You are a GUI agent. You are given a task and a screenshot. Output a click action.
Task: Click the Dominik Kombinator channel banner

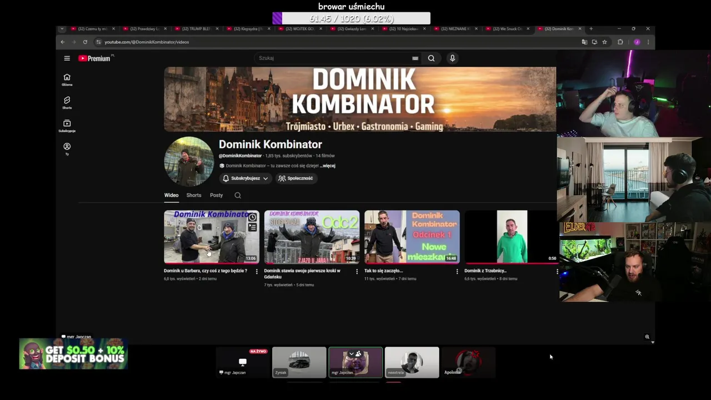click(x=360, y=99)
